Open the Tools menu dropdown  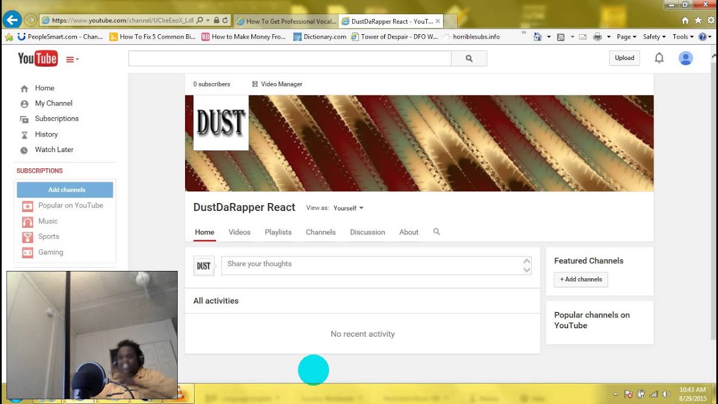683,36
